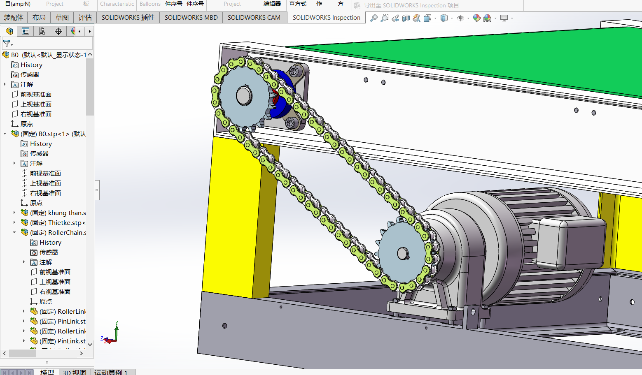
Task: Click the Display Style cube icon
Action: click(444, 18)
